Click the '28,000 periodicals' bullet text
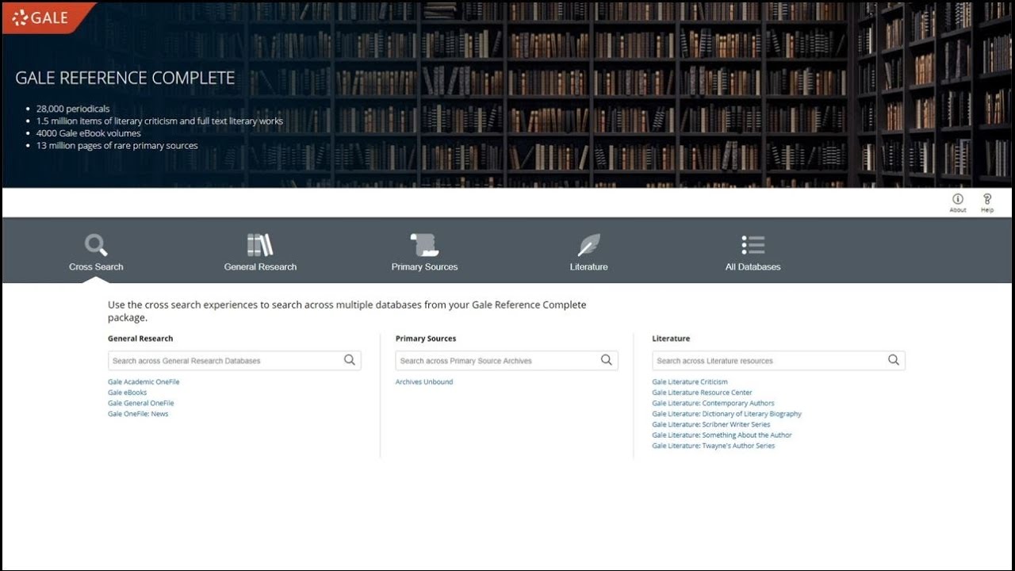 pyautogui.click(x=73, y=109)
